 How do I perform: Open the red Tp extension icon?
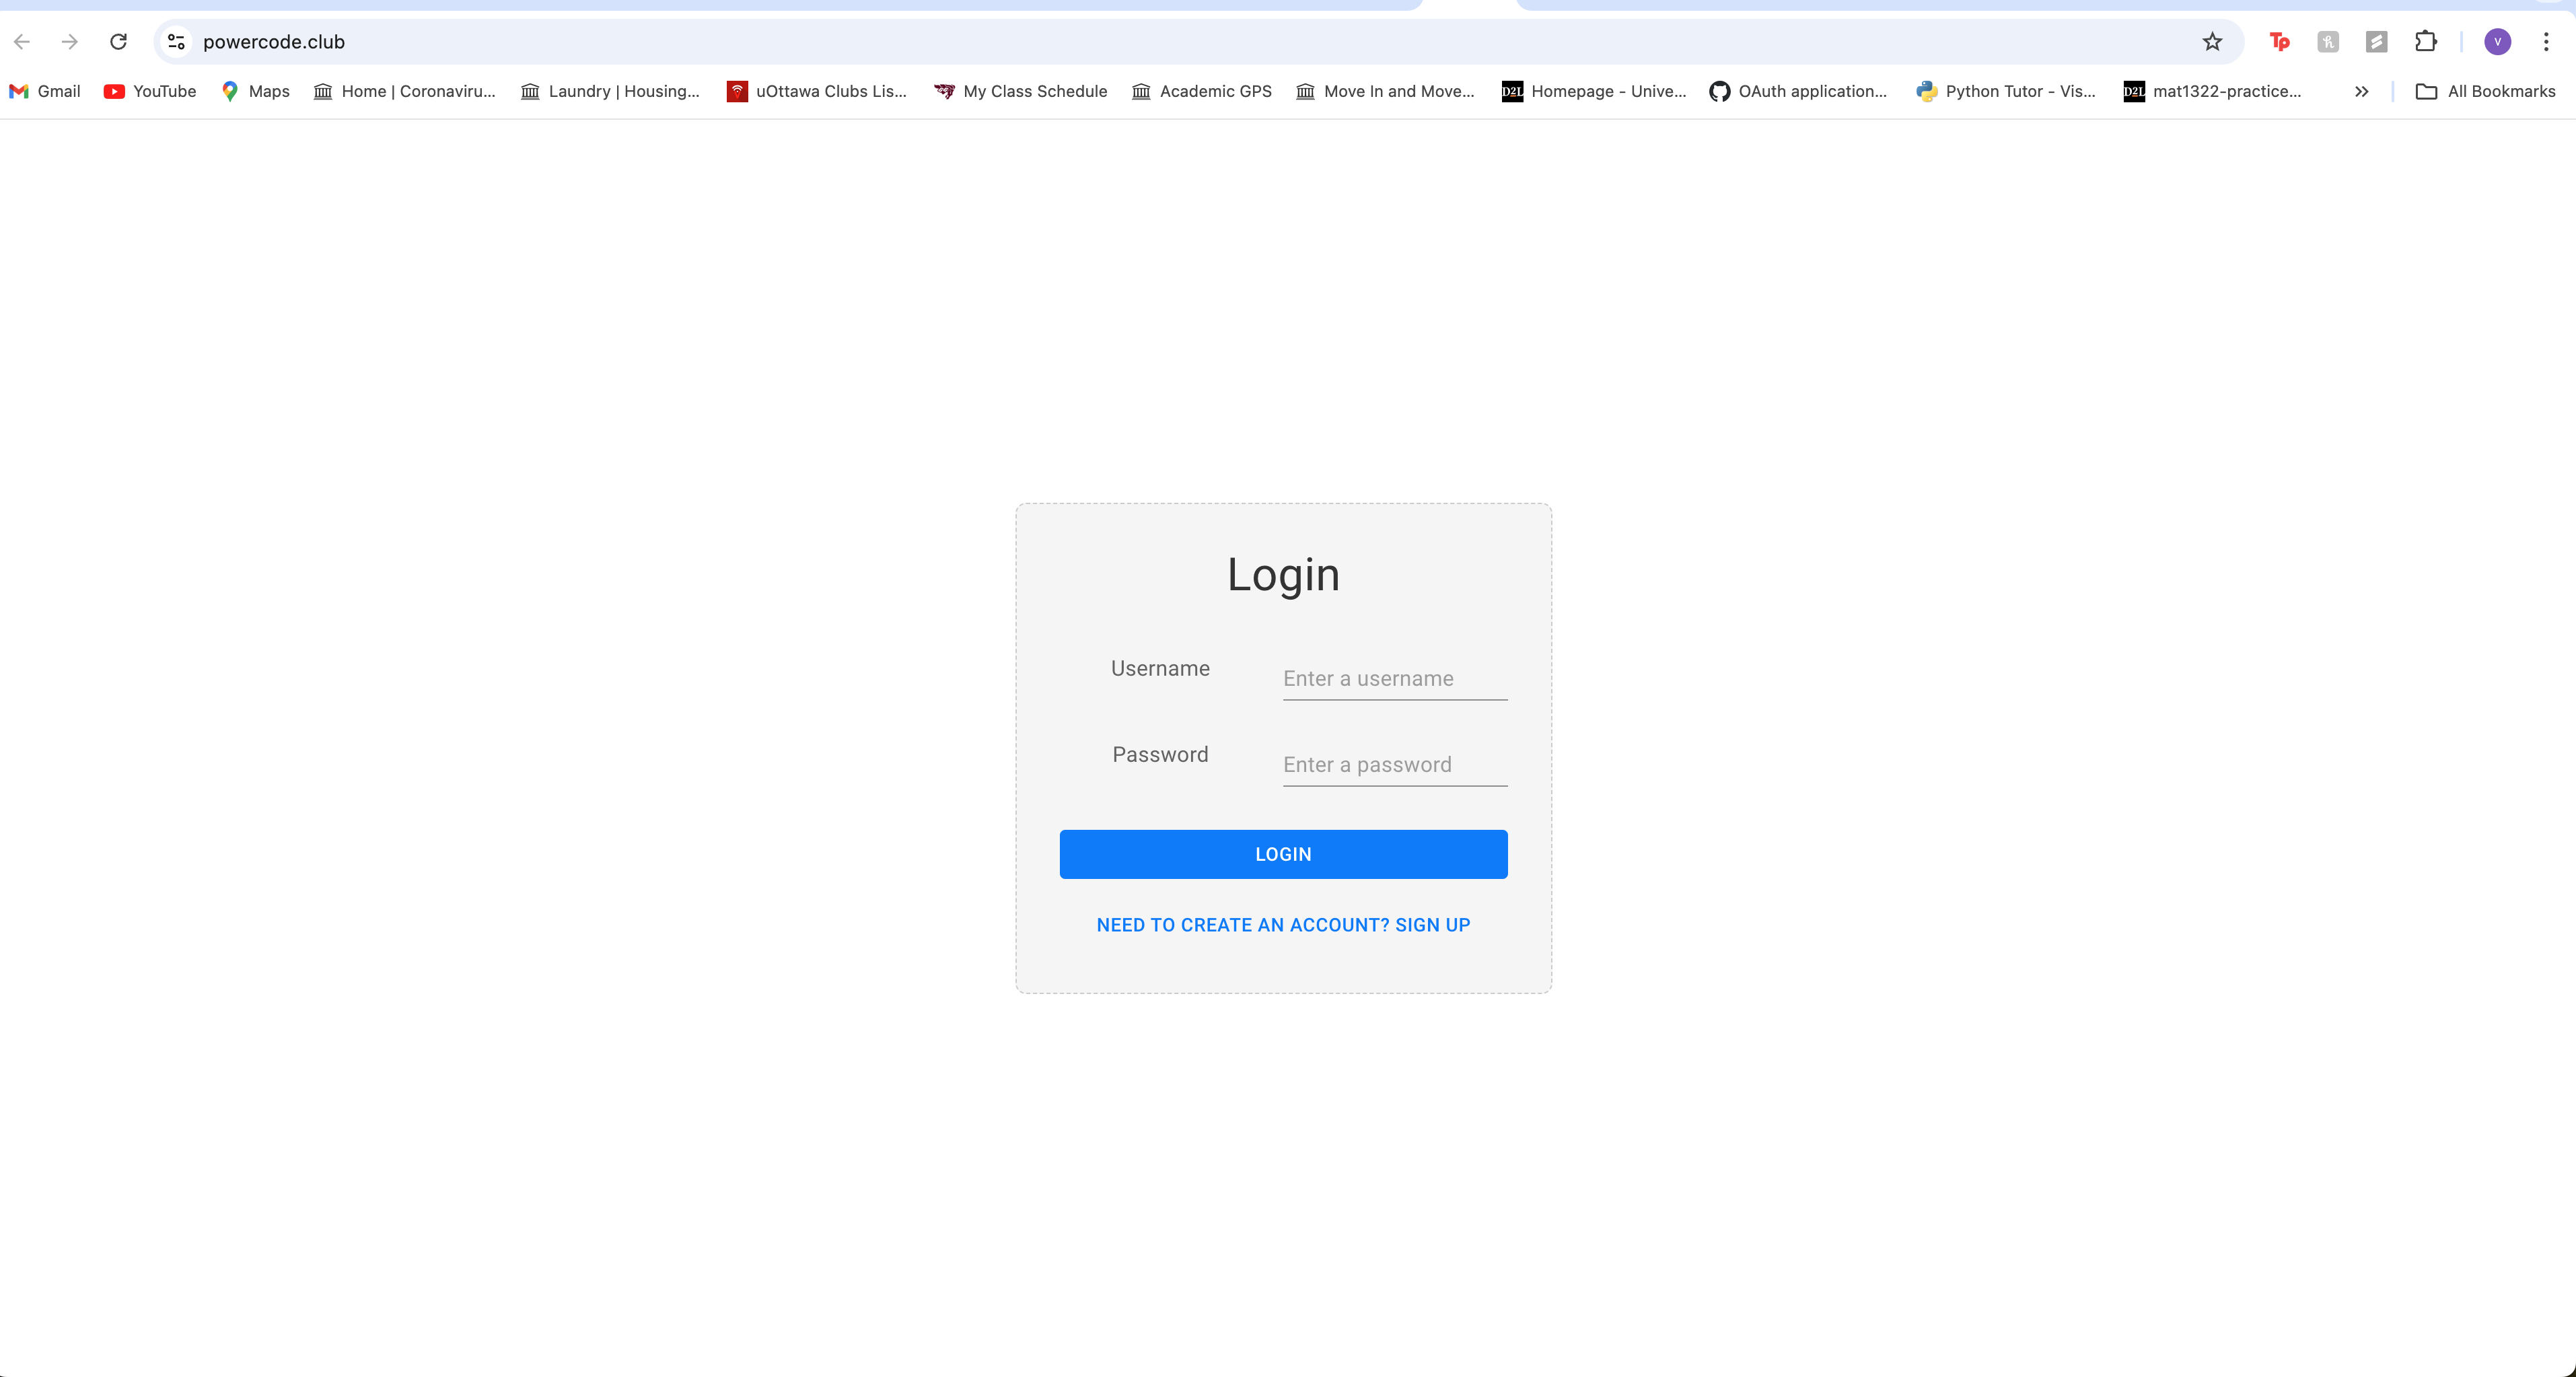point(2279,41)
